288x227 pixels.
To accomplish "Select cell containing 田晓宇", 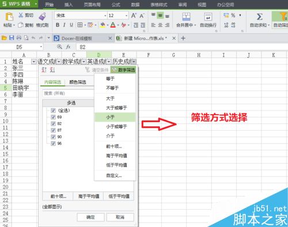I will (24, 88).
